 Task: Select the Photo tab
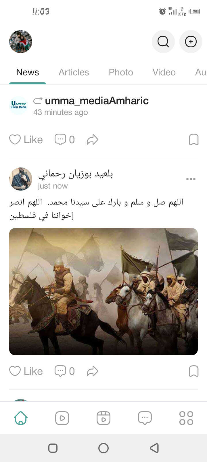click(x=121, y=72)
